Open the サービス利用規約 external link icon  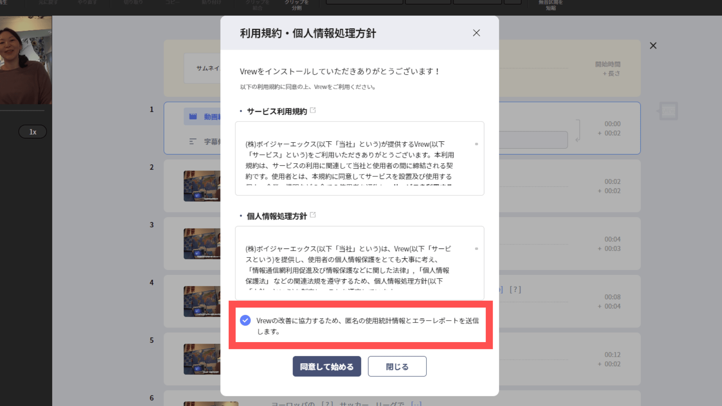point(314,110)
